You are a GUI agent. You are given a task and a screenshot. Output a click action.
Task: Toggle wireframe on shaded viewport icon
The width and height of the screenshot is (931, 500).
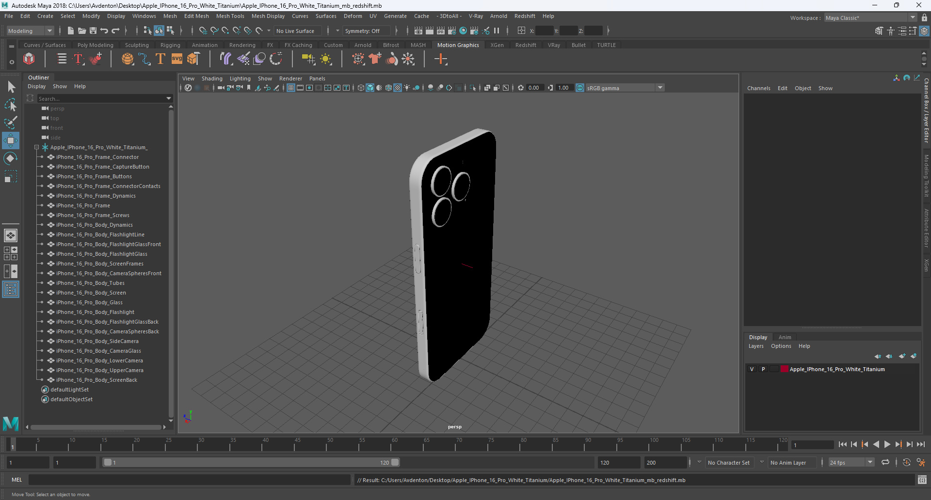click(x=388, y=88)
